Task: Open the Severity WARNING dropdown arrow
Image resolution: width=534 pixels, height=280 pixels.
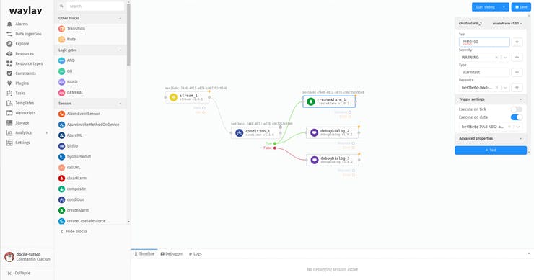Action: point(505,58)
